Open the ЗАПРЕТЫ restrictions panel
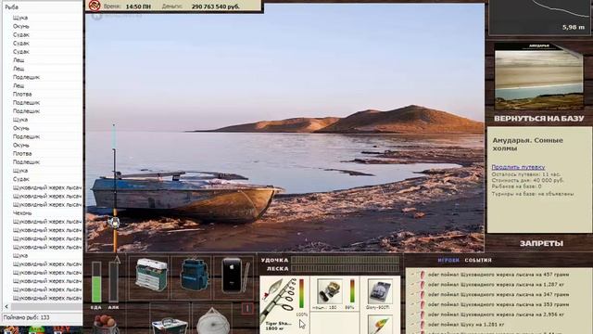Viewport: 593px width, 334px height. tap(541, 243)
